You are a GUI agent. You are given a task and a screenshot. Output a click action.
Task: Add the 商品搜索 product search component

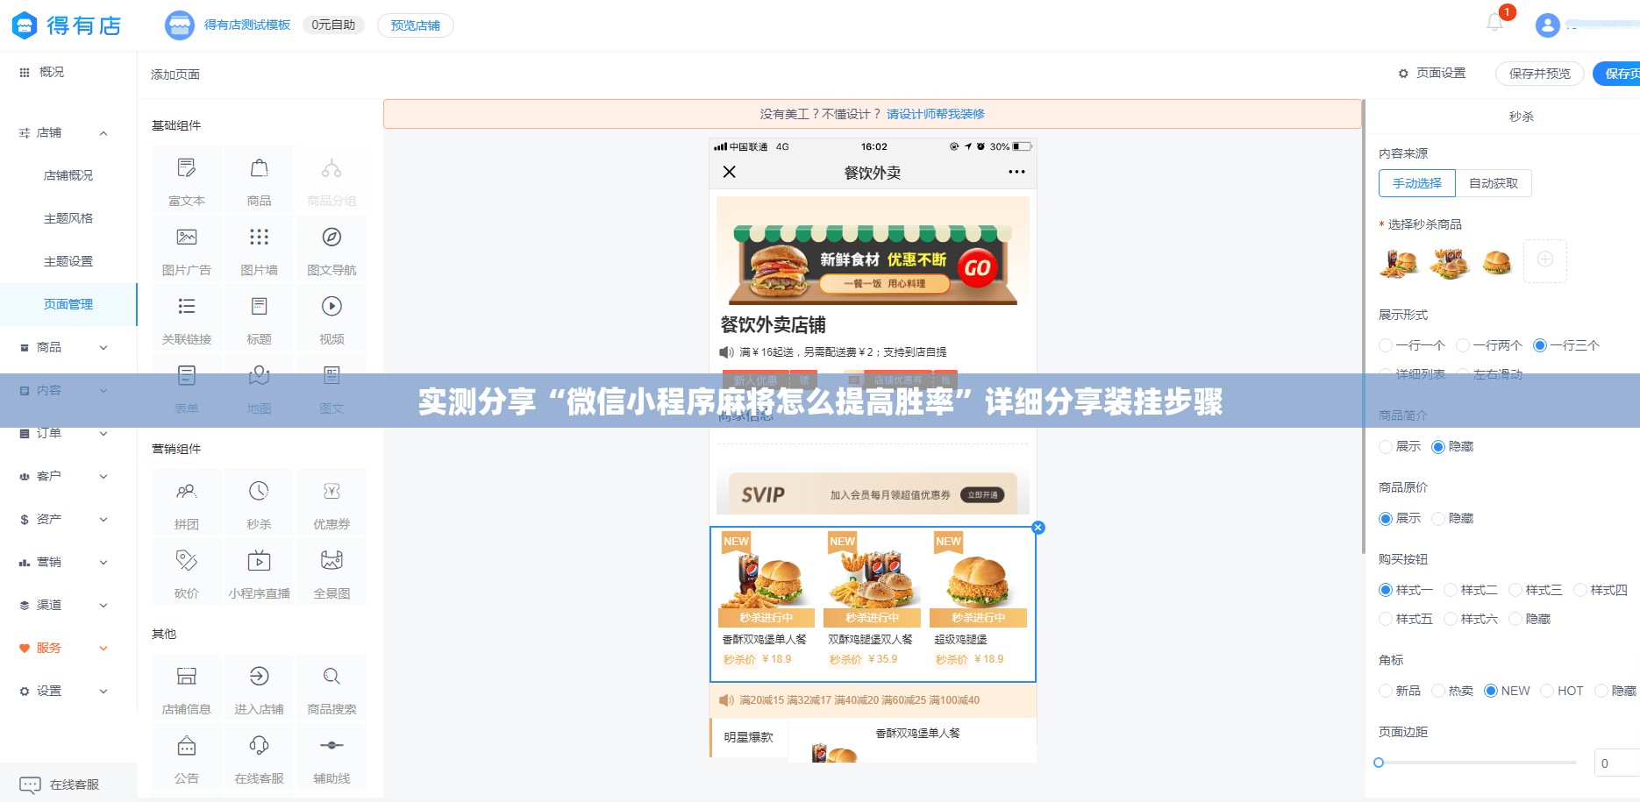coord(332,689)
